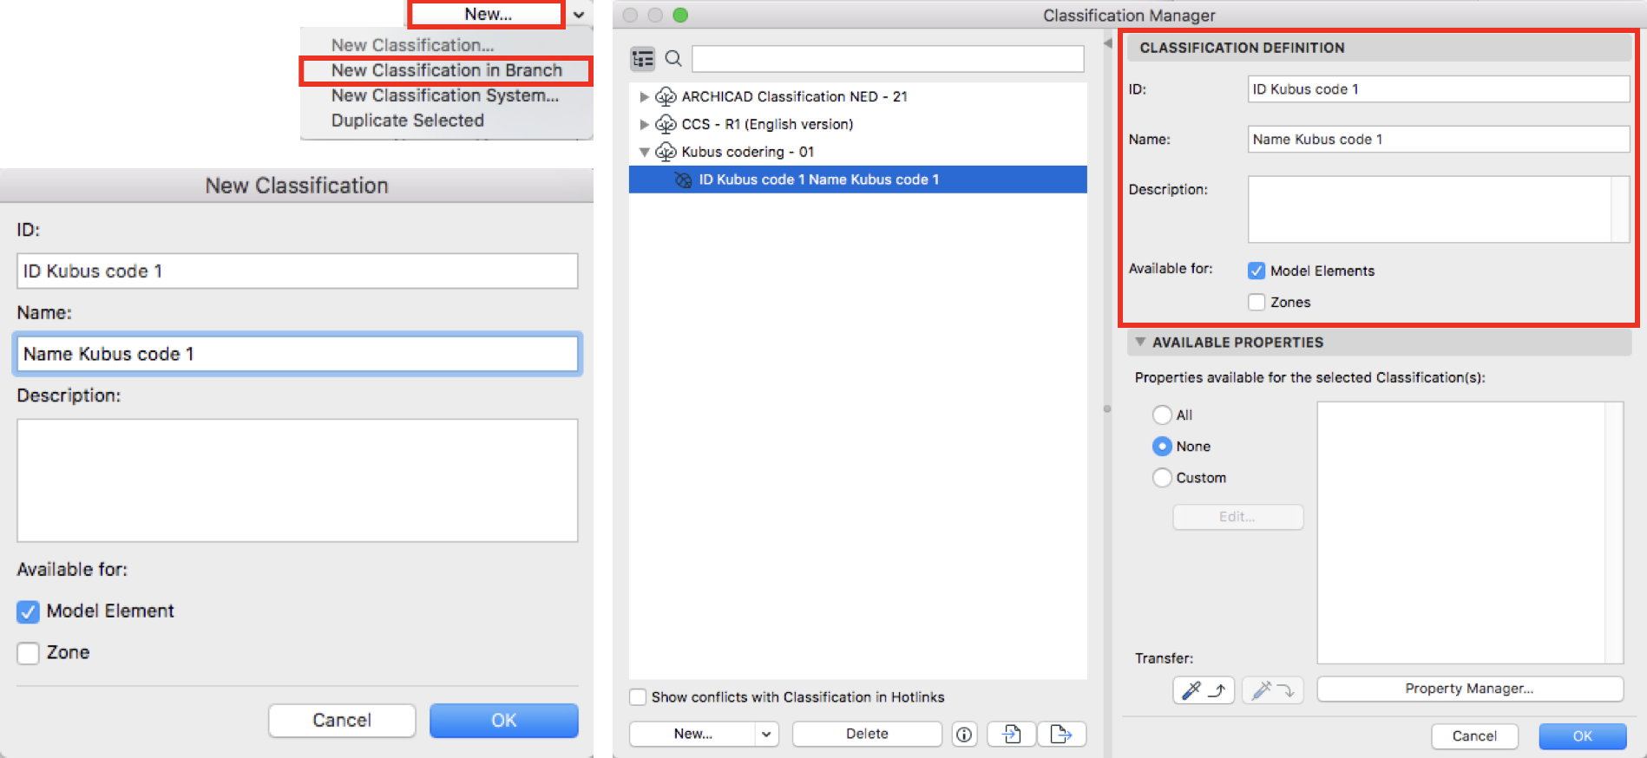Select ID Kubus code 1 Name Kubus code 1 row
The height and width of the screenshot is (758, 1647).
(x=858, y=180)
